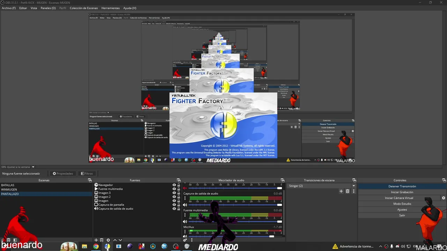
Task: Open the Archivo menu
Action: pyautogui.click(x=9, y=8)
